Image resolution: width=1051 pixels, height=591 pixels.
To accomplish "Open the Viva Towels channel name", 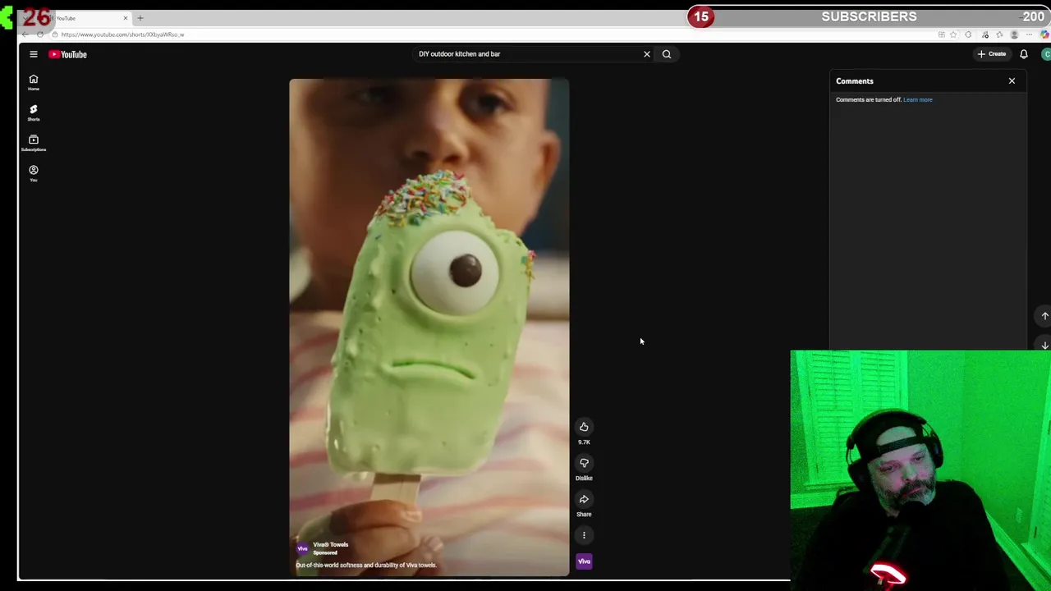I will coord(331,544).
